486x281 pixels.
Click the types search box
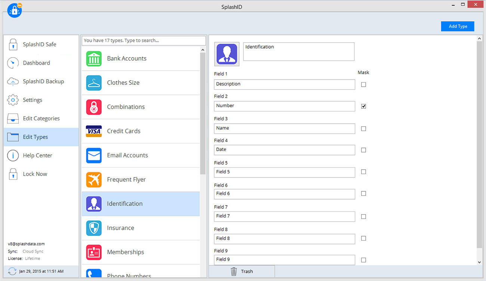point(144,40)
